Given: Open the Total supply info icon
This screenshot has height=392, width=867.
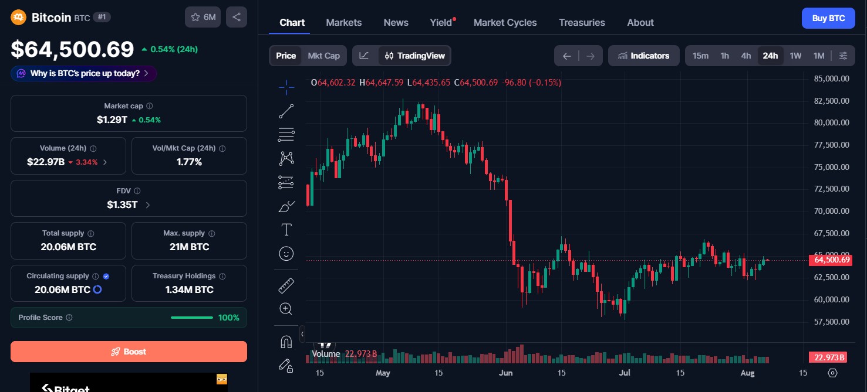Looking at the screenshot, I should [91, 233].
